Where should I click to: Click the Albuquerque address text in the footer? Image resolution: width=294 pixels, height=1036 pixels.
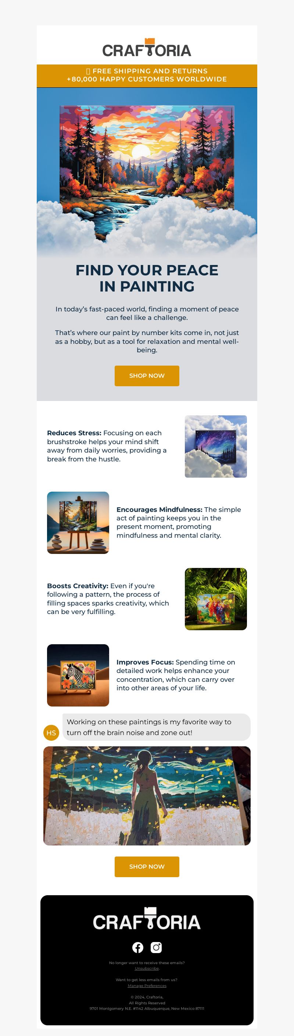(x=147, y=1008)
